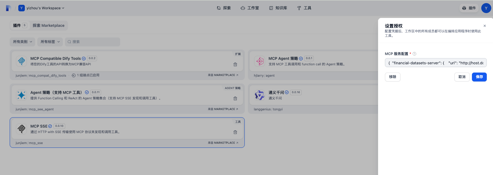
Task: Switch to 探索 Marketplace tab
Action: [x=49, y=25]
